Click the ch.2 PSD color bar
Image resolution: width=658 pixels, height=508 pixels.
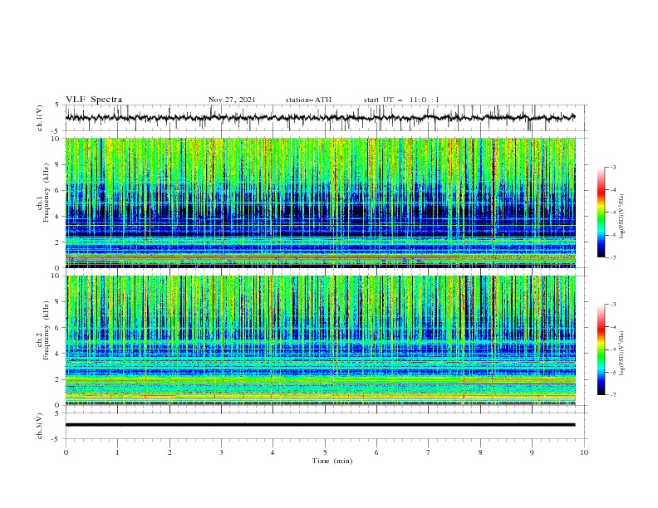click(601, 349)
